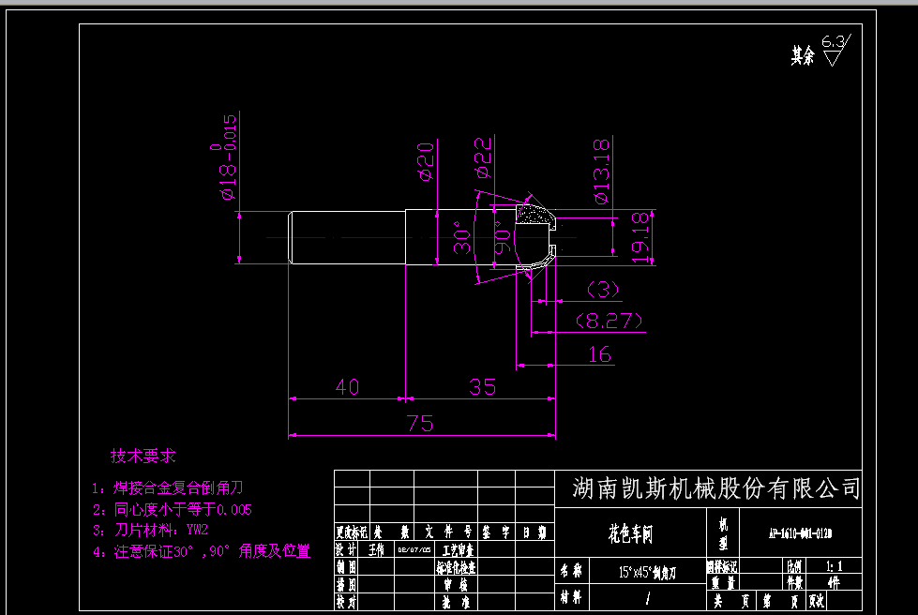The width and height of the screenshot is (918, 615).
Task: Pick the ø22 diameter dimension
Action: 483,157
